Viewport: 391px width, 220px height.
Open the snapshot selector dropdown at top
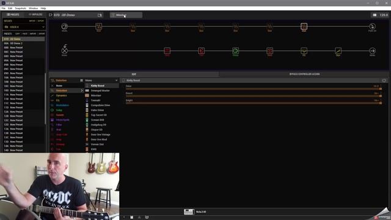pyautogui.click(x=126, y=15)
